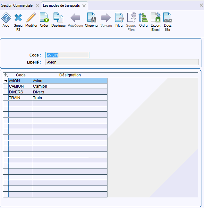Select the Les modes de transports tab
The height and width of the screenshot is (208, 204).
61,5
